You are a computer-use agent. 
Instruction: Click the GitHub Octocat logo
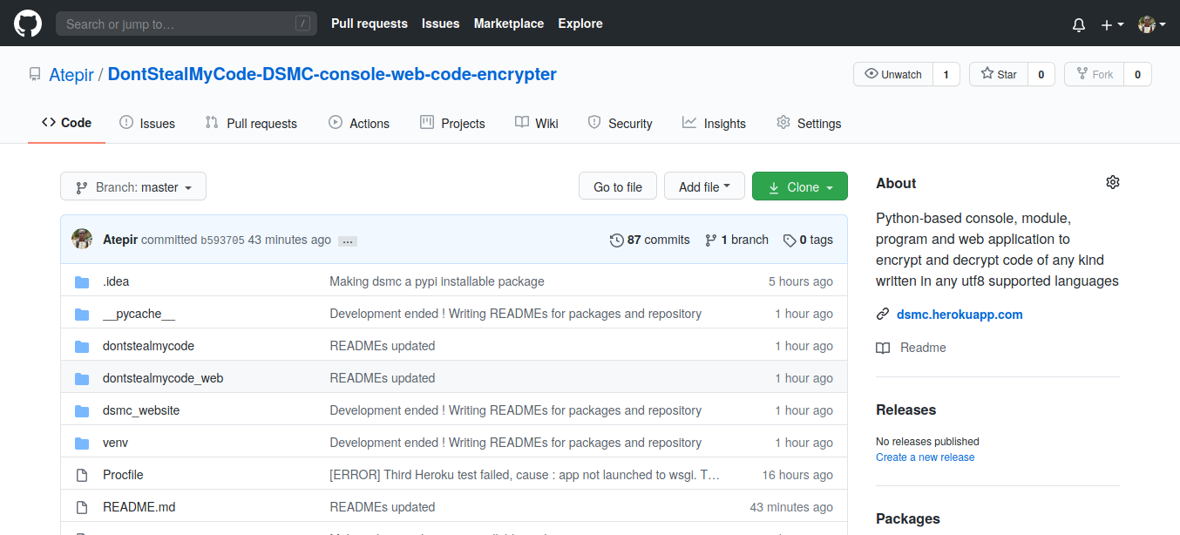pyautogui.click(x=28, y=24)
